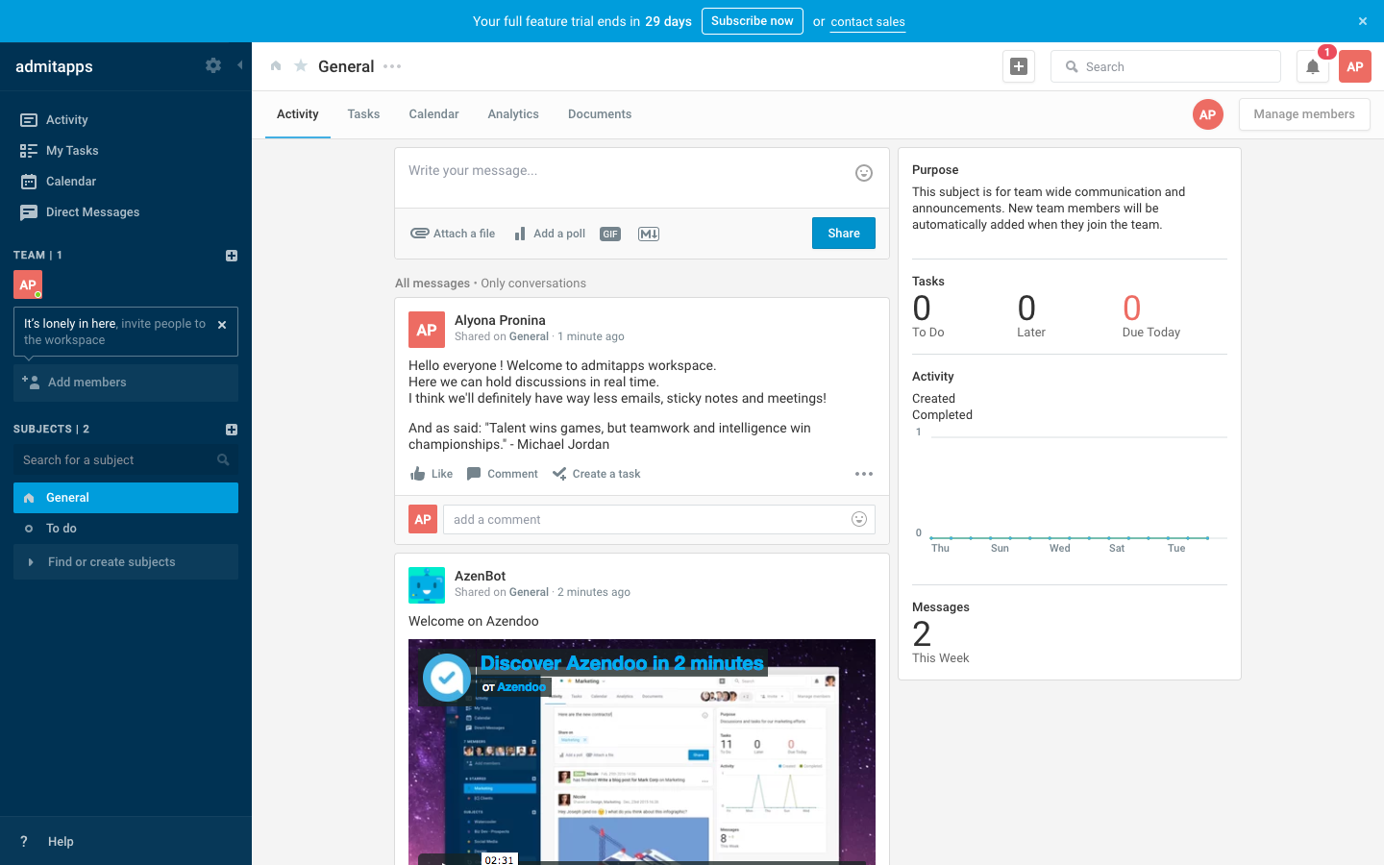
Task: Open My Tasks in sidebar
Action: pos(126,151)
